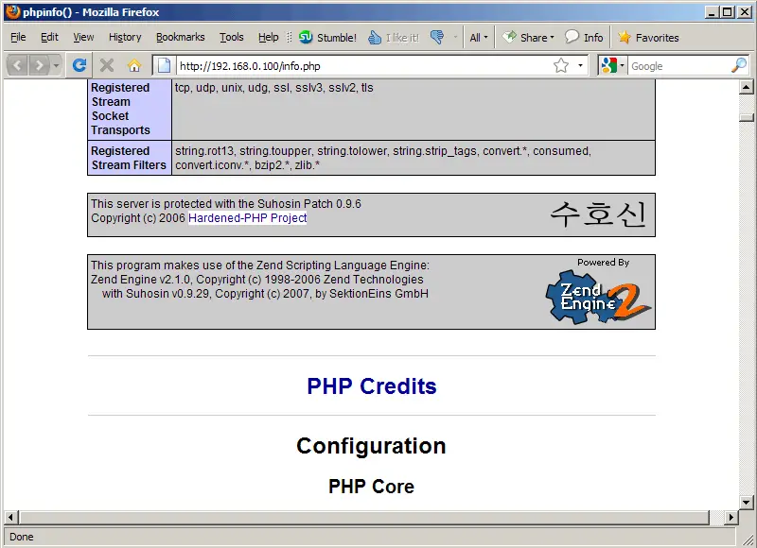The width and height of the screenshot is (757, 548).
Task: Click the Configuration heading
Action: click(371, 446)
